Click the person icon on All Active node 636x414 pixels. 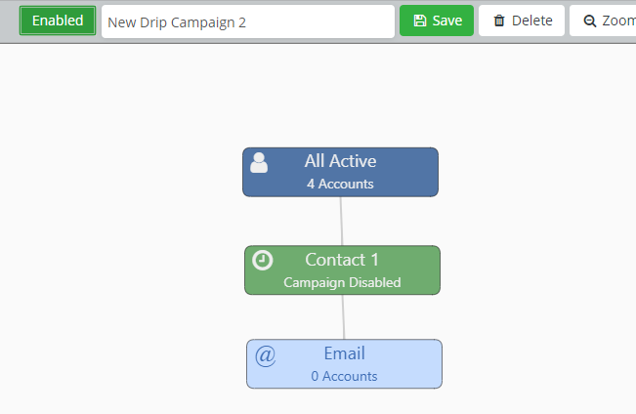tap(259, 162)
